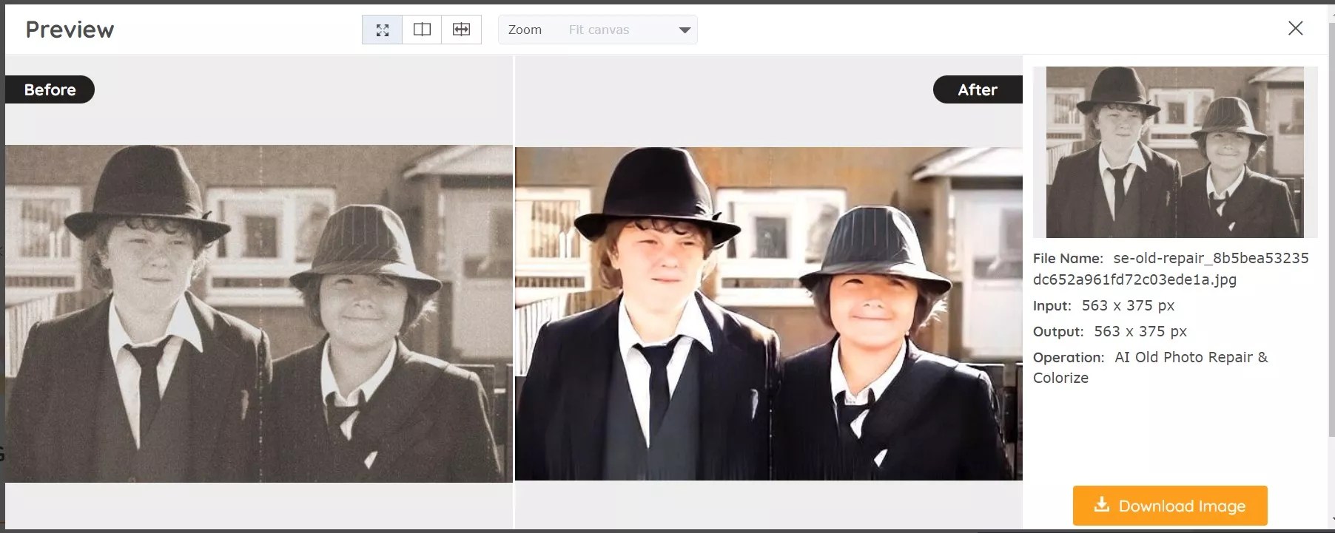Close the Preview dialog
1335x533 pixels.
pos(1295,28)
